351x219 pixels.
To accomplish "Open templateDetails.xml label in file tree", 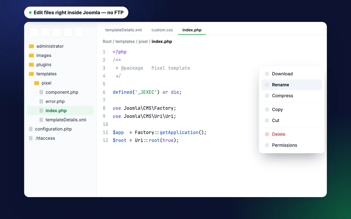I will (x=66, y=120).
